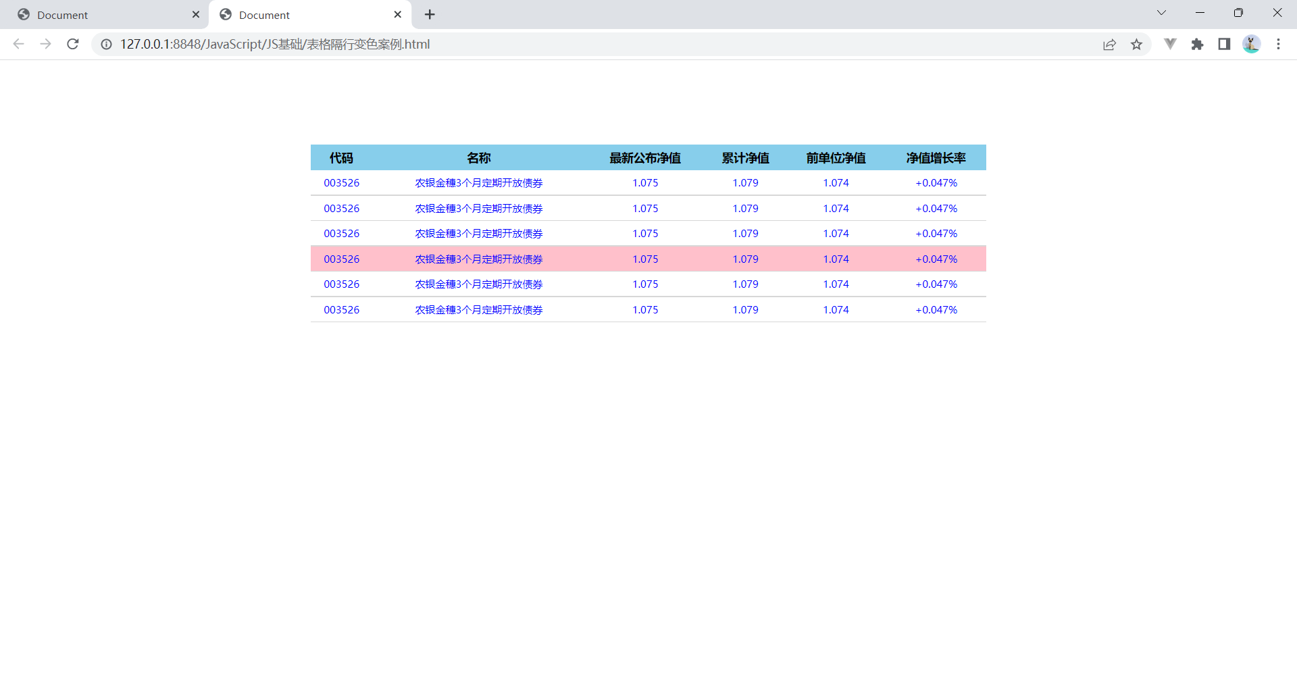The image size is (1297, 689).
Task: Open the extensions puzzle-piece icon
Action: point(1197,44)
